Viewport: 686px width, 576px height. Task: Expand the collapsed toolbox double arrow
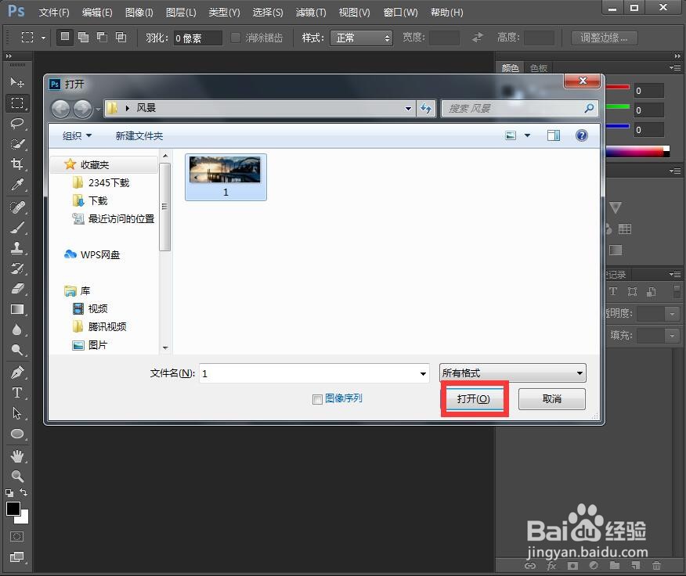[x=9, y=56]
